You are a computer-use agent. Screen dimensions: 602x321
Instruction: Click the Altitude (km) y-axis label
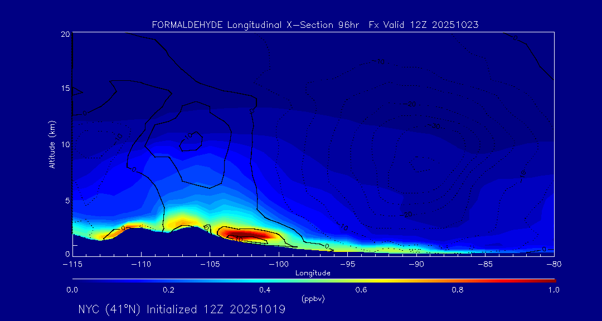(x=52, y=144)
